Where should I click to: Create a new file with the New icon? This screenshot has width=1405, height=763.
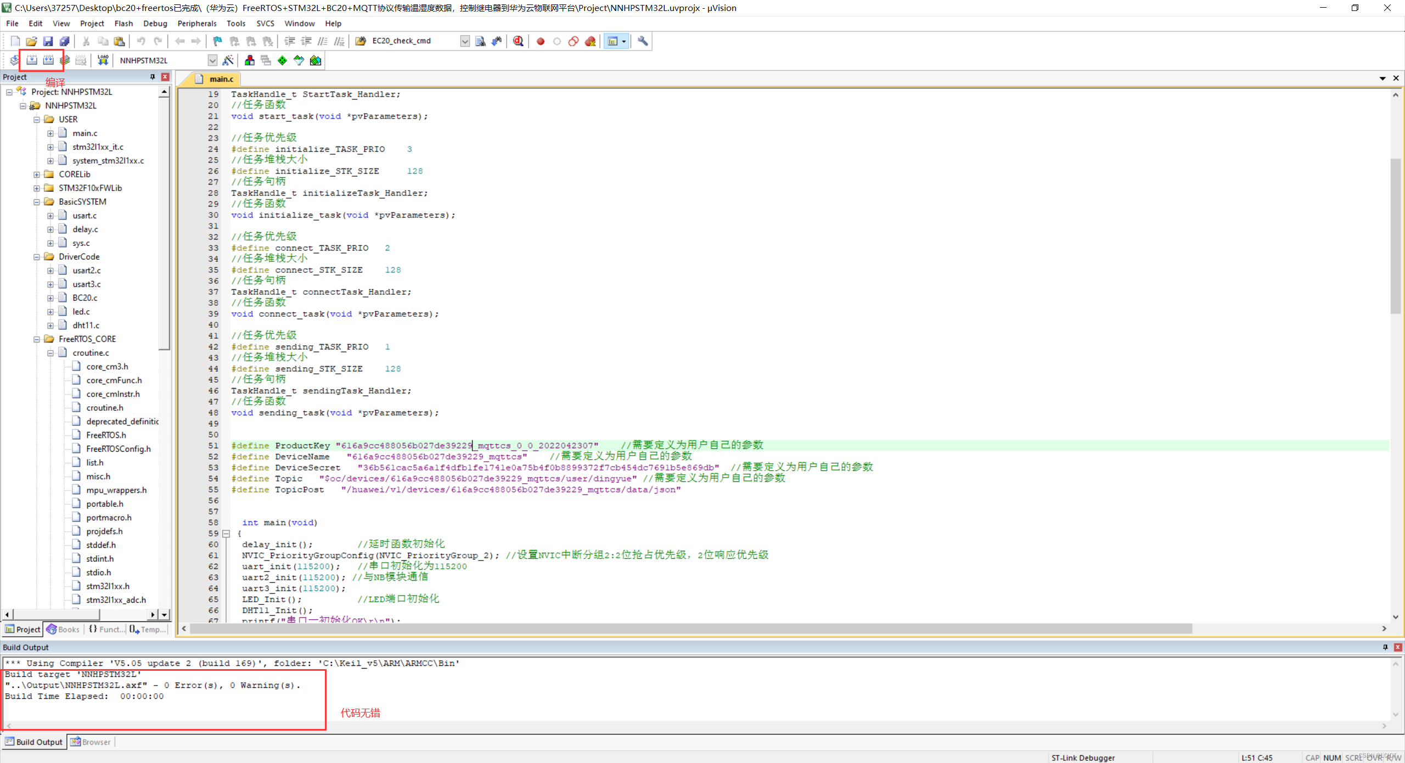point(15,41)
